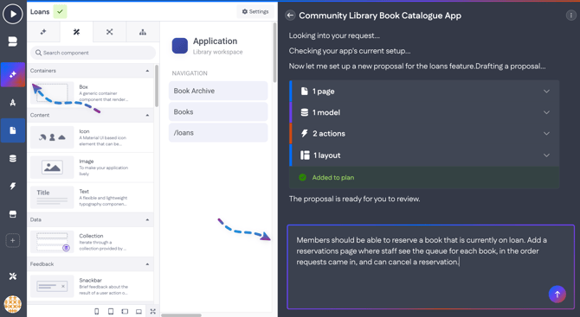The image size is (580, 317).
Task: Open the compass design tool in sidebar
Action: 13,103
